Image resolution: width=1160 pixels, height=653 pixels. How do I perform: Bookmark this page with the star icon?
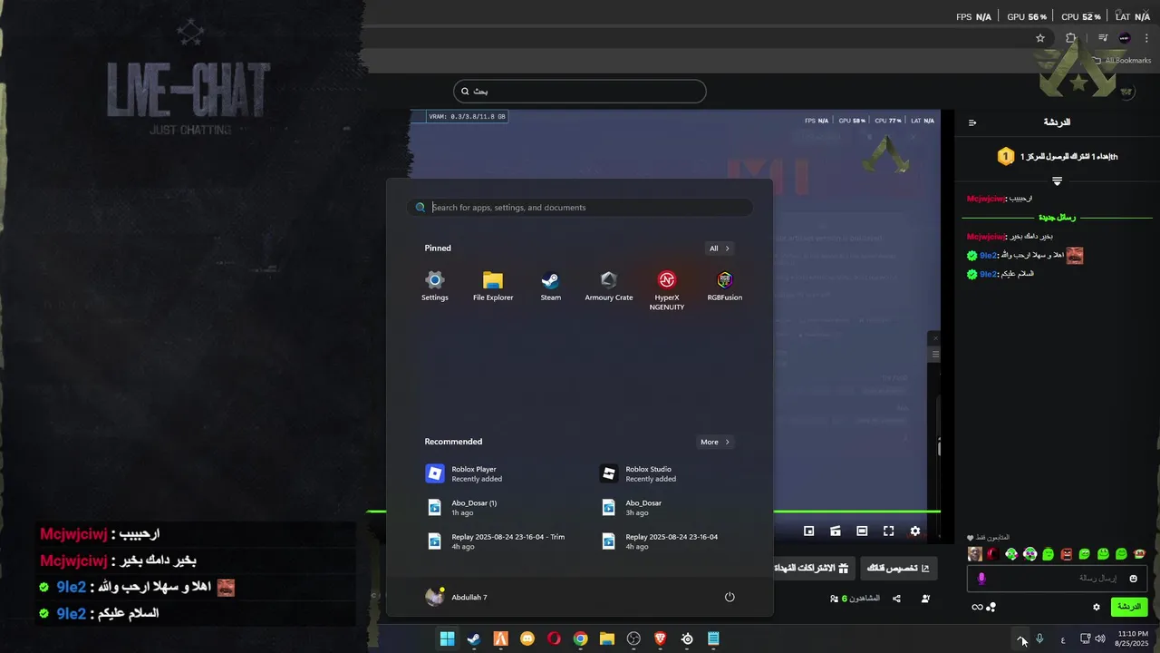pos(1040,38)
